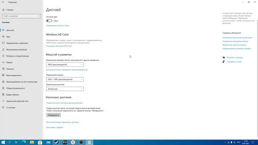
Task: Open About (О системе) info icon
Action: coord(3,108)
